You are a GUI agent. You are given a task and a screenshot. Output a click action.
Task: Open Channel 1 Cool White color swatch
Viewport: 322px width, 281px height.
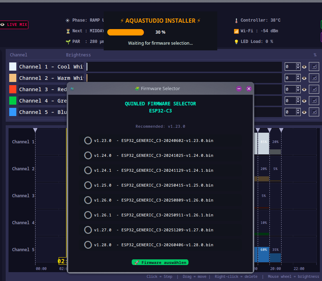point(13,66)
